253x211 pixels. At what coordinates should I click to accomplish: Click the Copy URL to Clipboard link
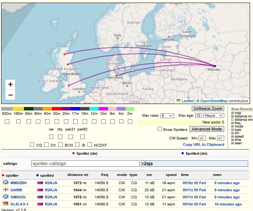[x=203, y=145]
